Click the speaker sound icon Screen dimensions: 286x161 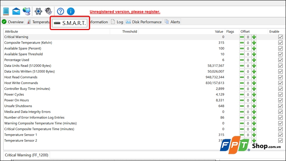click(x=49, y=11)
